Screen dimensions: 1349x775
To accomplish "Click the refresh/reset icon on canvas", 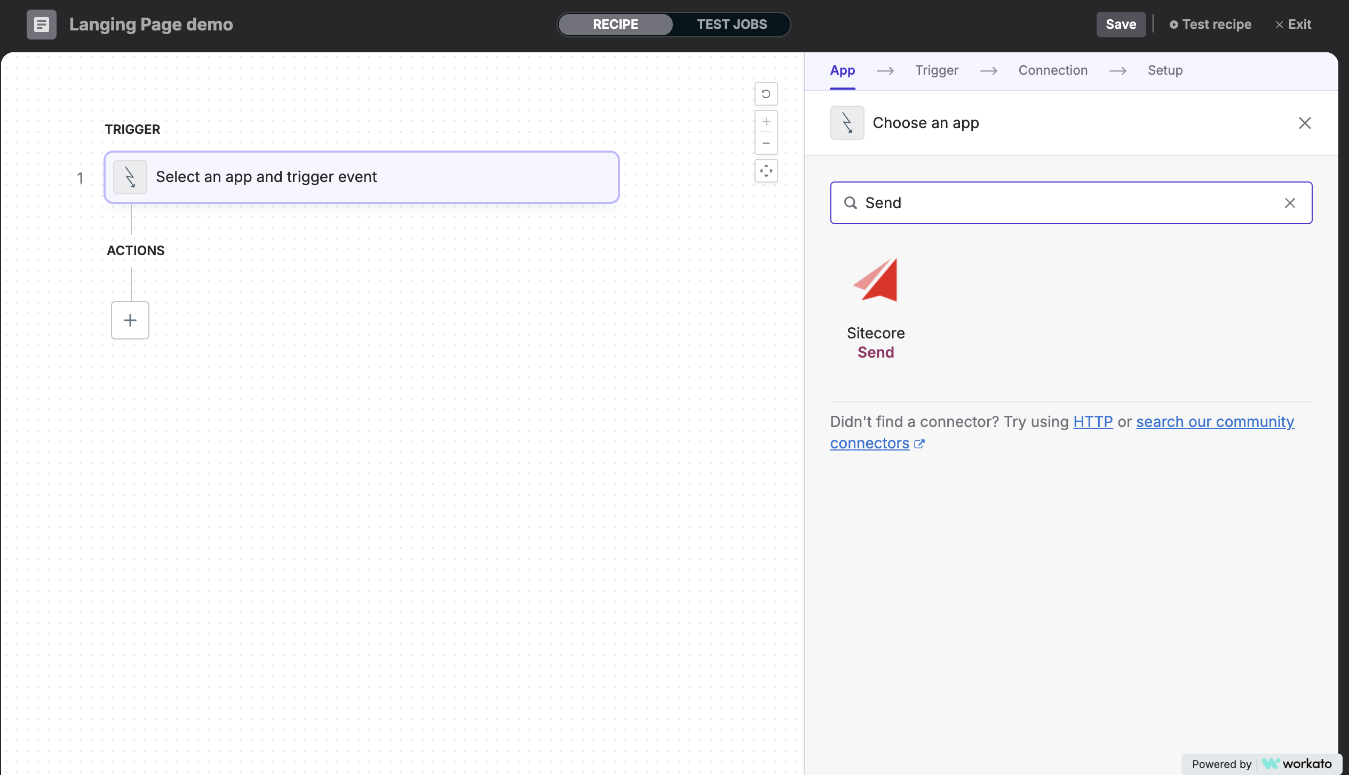I will [x=765, y=93].
